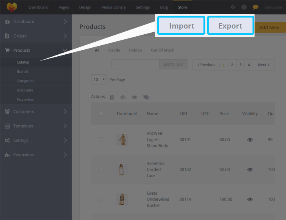Jump to page 2 of products
This screenshot has width=286, height=220.
pos(232,65)
